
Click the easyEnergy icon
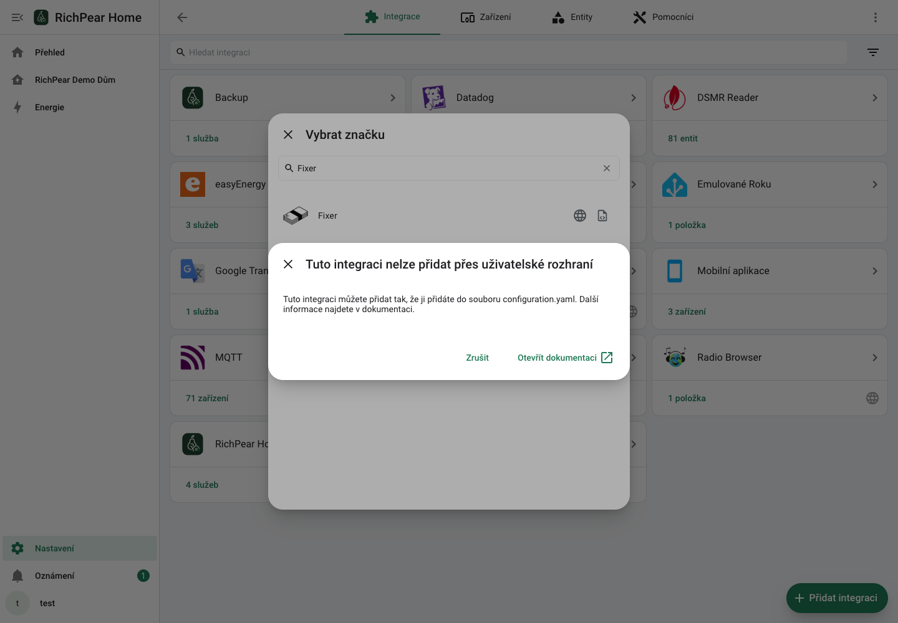[x=193, y=184]
